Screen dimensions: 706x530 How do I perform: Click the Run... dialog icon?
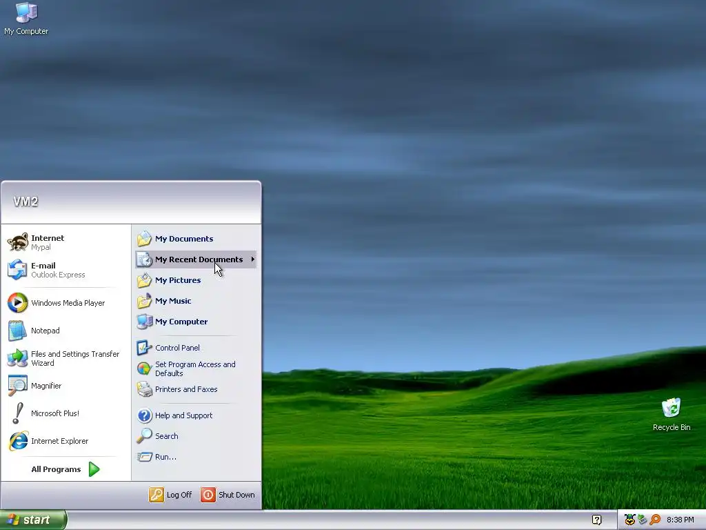(144, 457)
